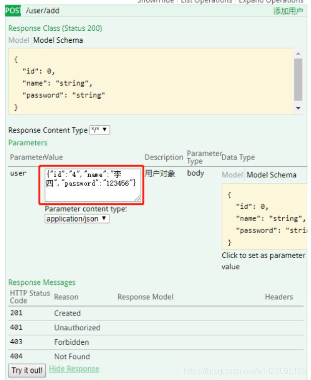Open the Response Content Type dropdown
Viewport: 311px width, 380px height.
coord(99,130)
